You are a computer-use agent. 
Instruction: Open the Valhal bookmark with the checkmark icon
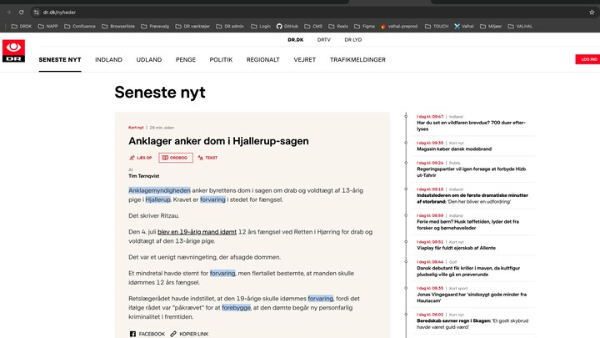point(464,26)
